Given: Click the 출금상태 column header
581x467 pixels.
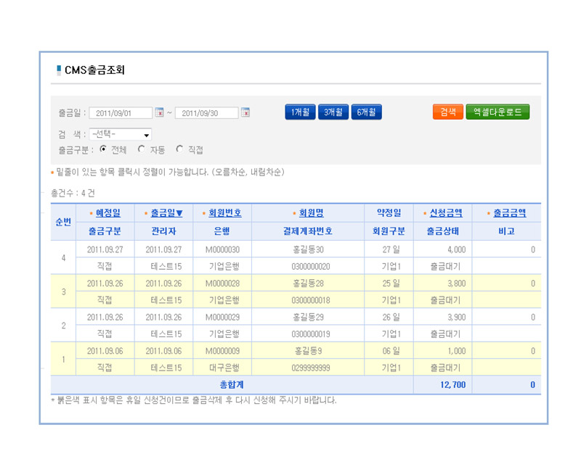Looking at the screenshot, I should click(443, 231).
